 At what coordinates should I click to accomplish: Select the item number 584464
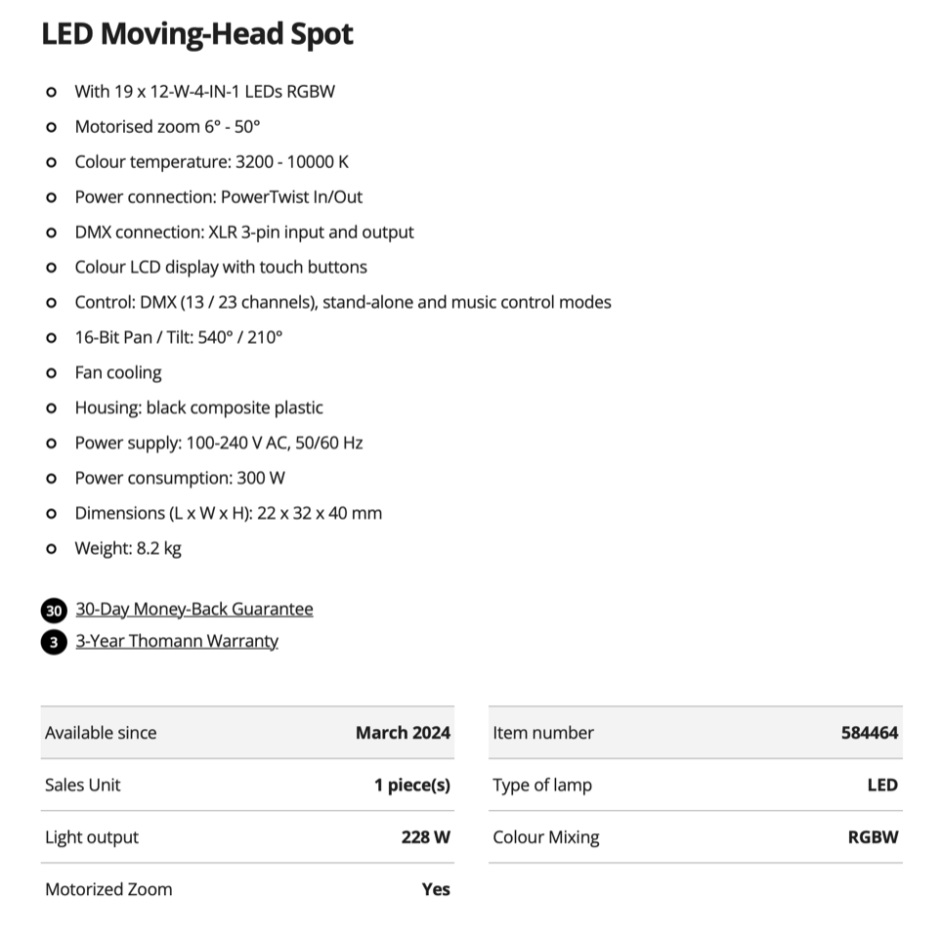(869, 733)
